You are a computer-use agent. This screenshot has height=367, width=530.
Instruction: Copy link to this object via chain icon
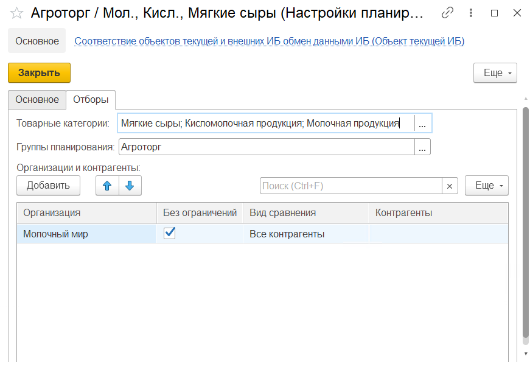(x=447, y=13)
